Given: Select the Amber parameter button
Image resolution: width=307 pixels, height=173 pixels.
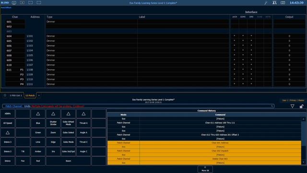Looking at the screenshot, I should [x=38, y=151].
